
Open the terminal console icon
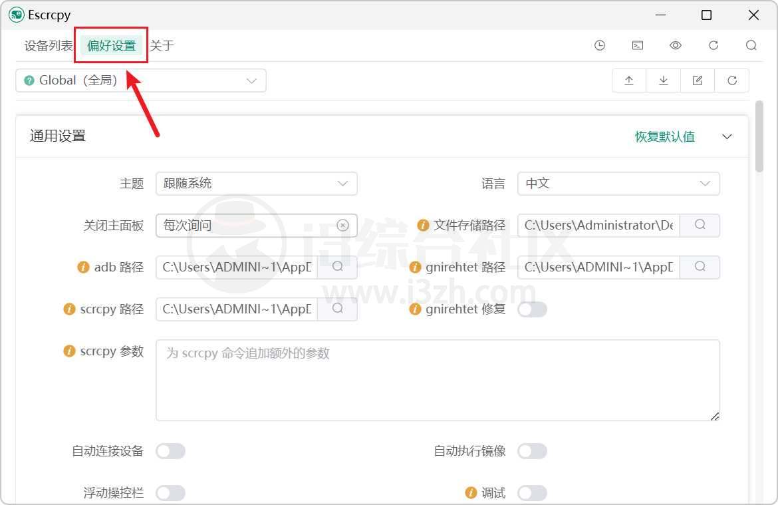638,45
